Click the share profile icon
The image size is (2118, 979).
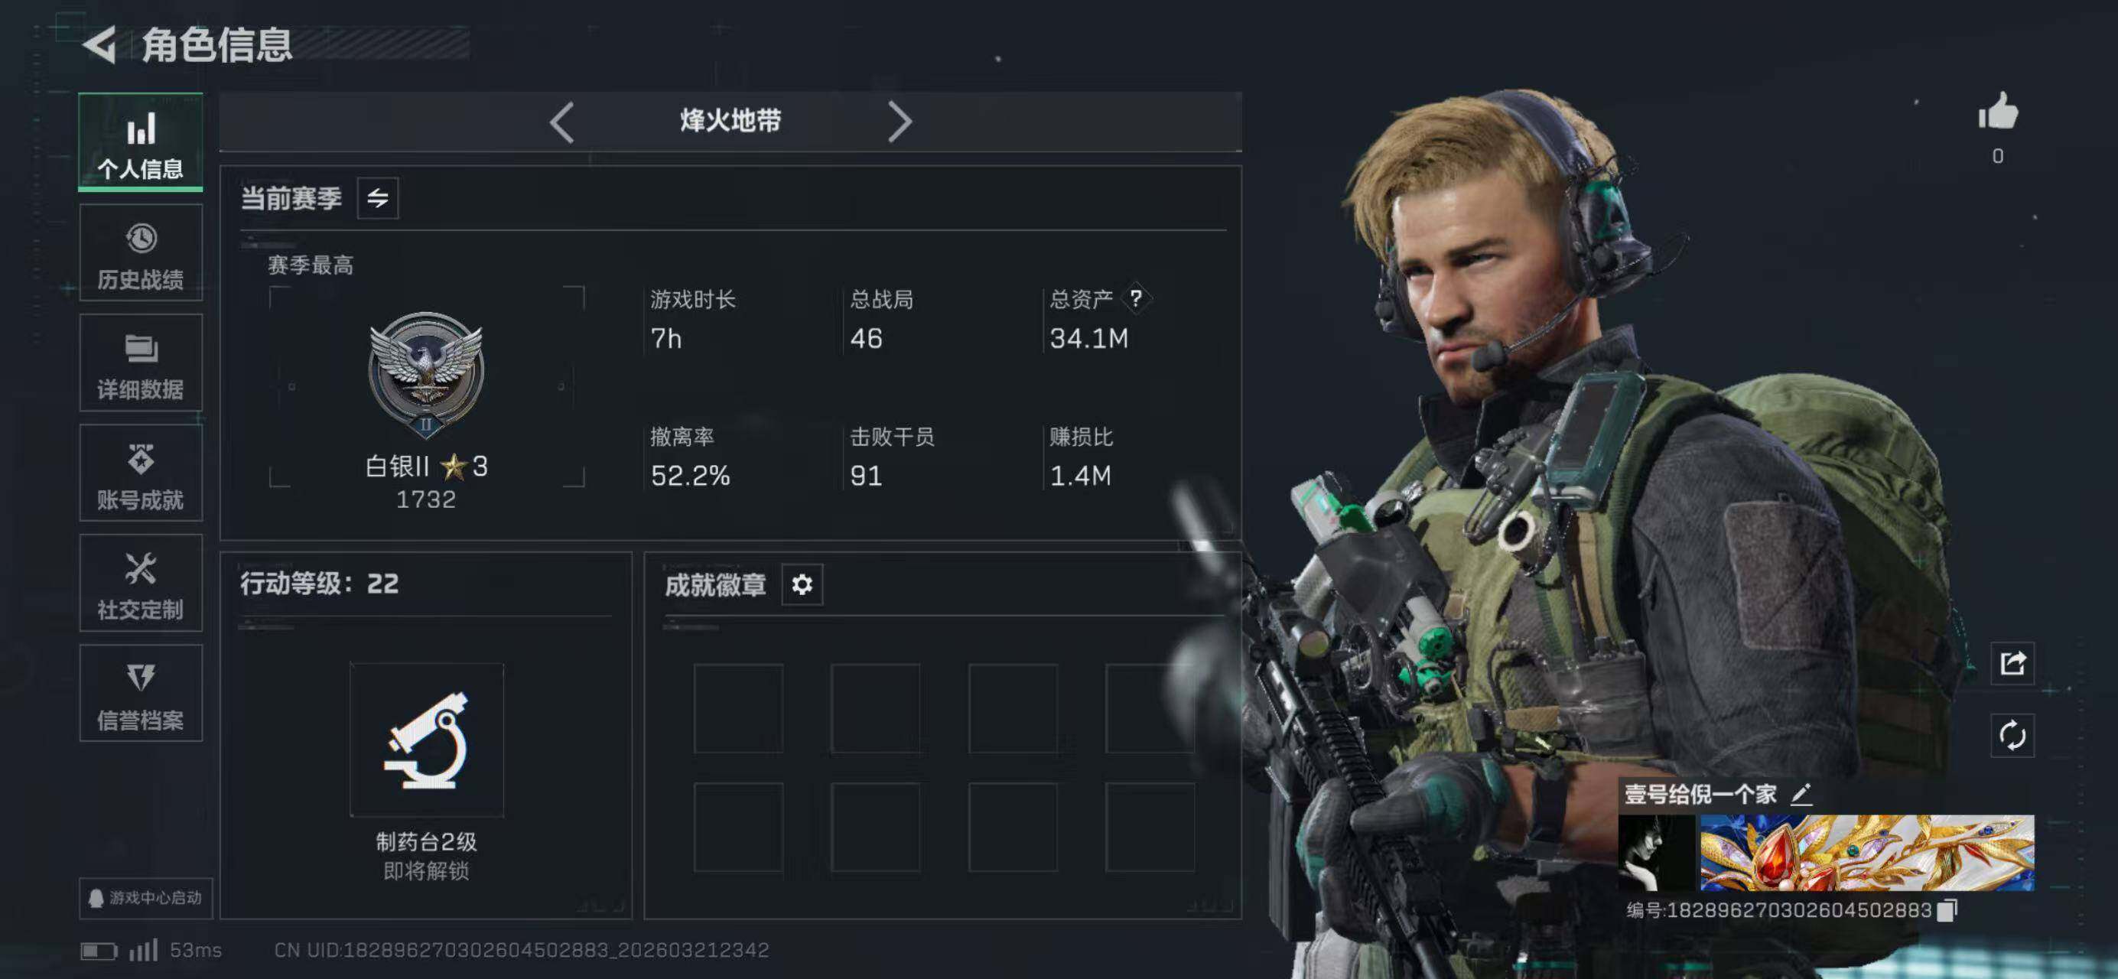tap(2012, 663)
